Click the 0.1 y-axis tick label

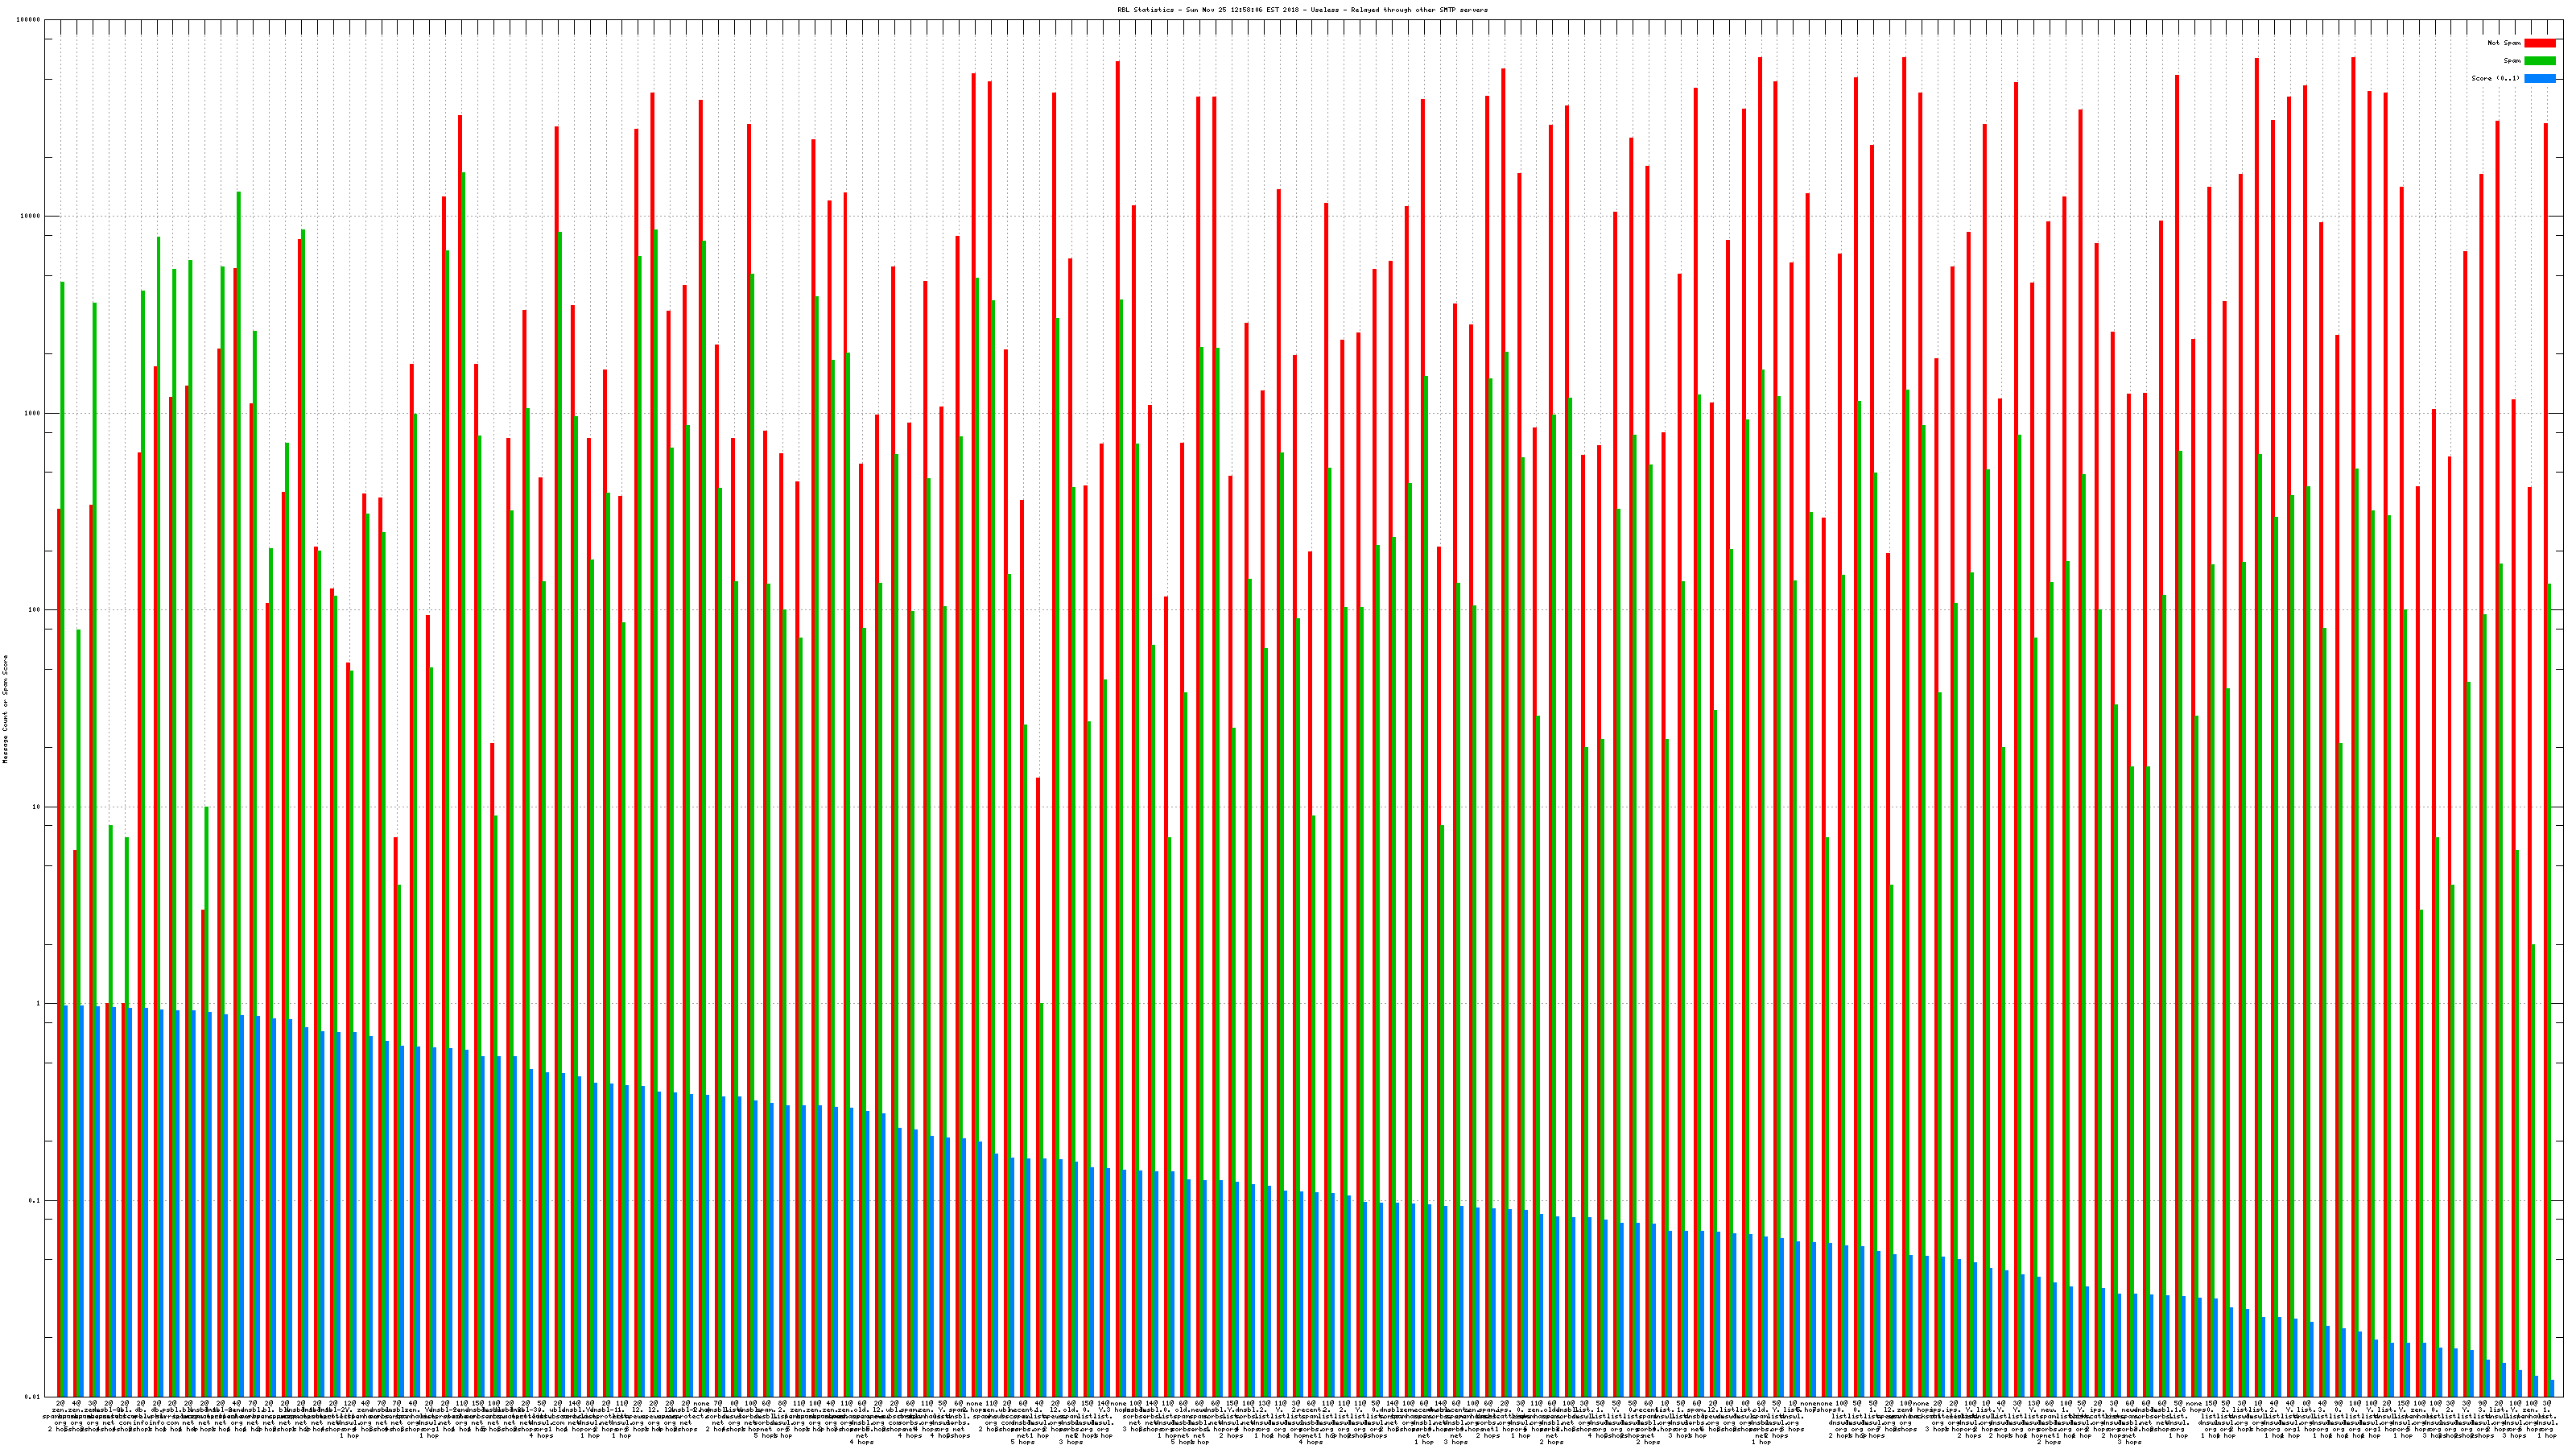click(x=34, y=1200)
